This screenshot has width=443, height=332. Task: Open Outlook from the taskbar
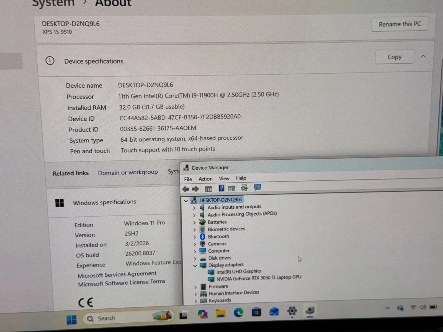pos(274,312)
